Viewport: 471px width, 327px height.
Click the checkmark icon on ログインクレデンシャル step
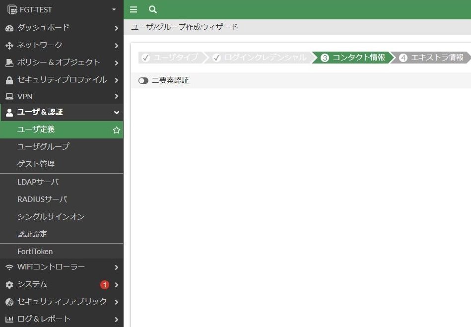point(216,58)
